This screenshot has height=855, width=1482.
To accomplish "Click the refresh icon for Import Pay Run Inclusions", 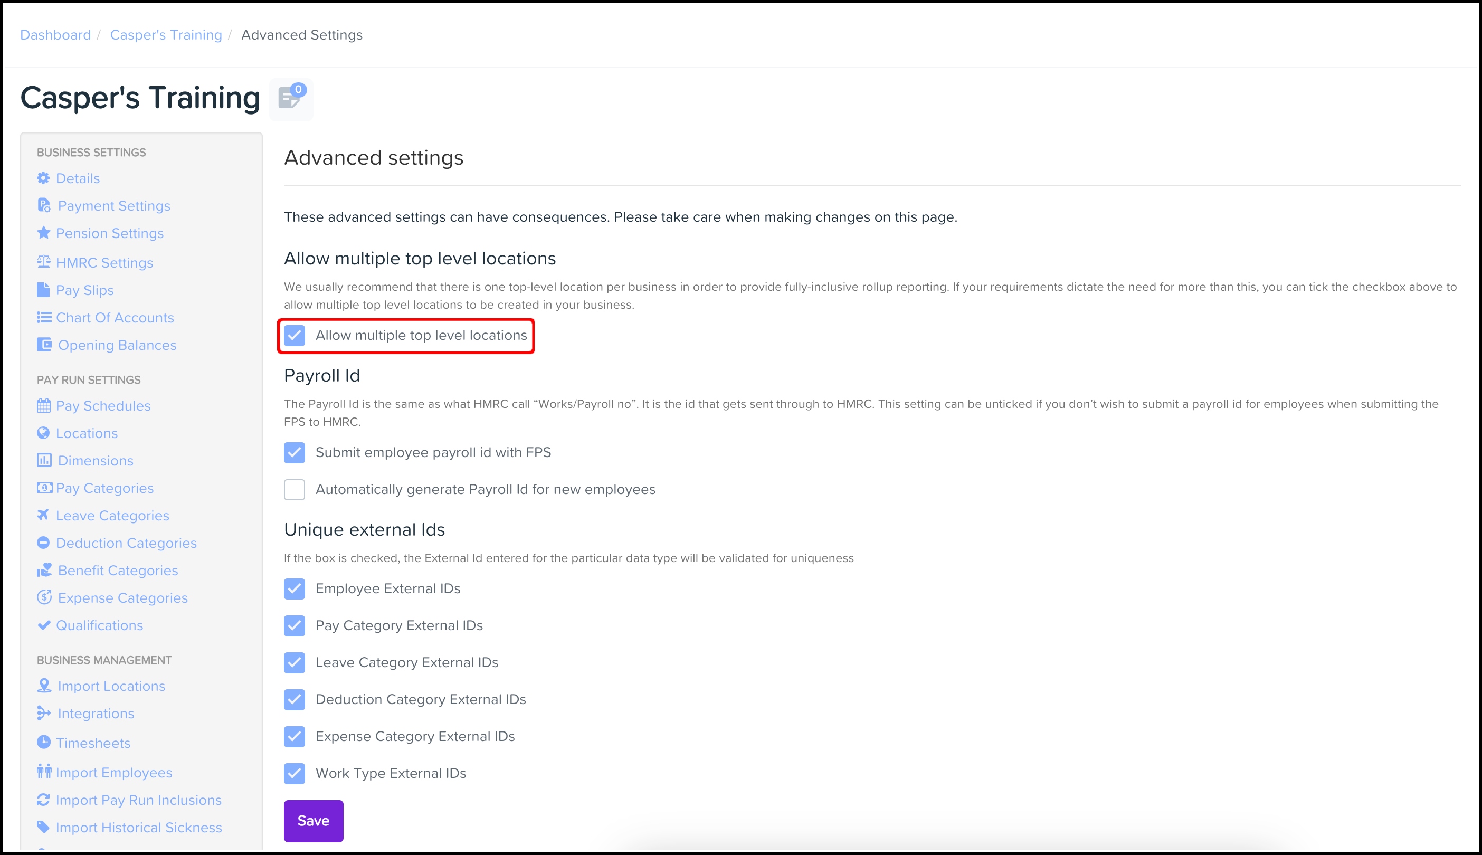I will point(43,800).
